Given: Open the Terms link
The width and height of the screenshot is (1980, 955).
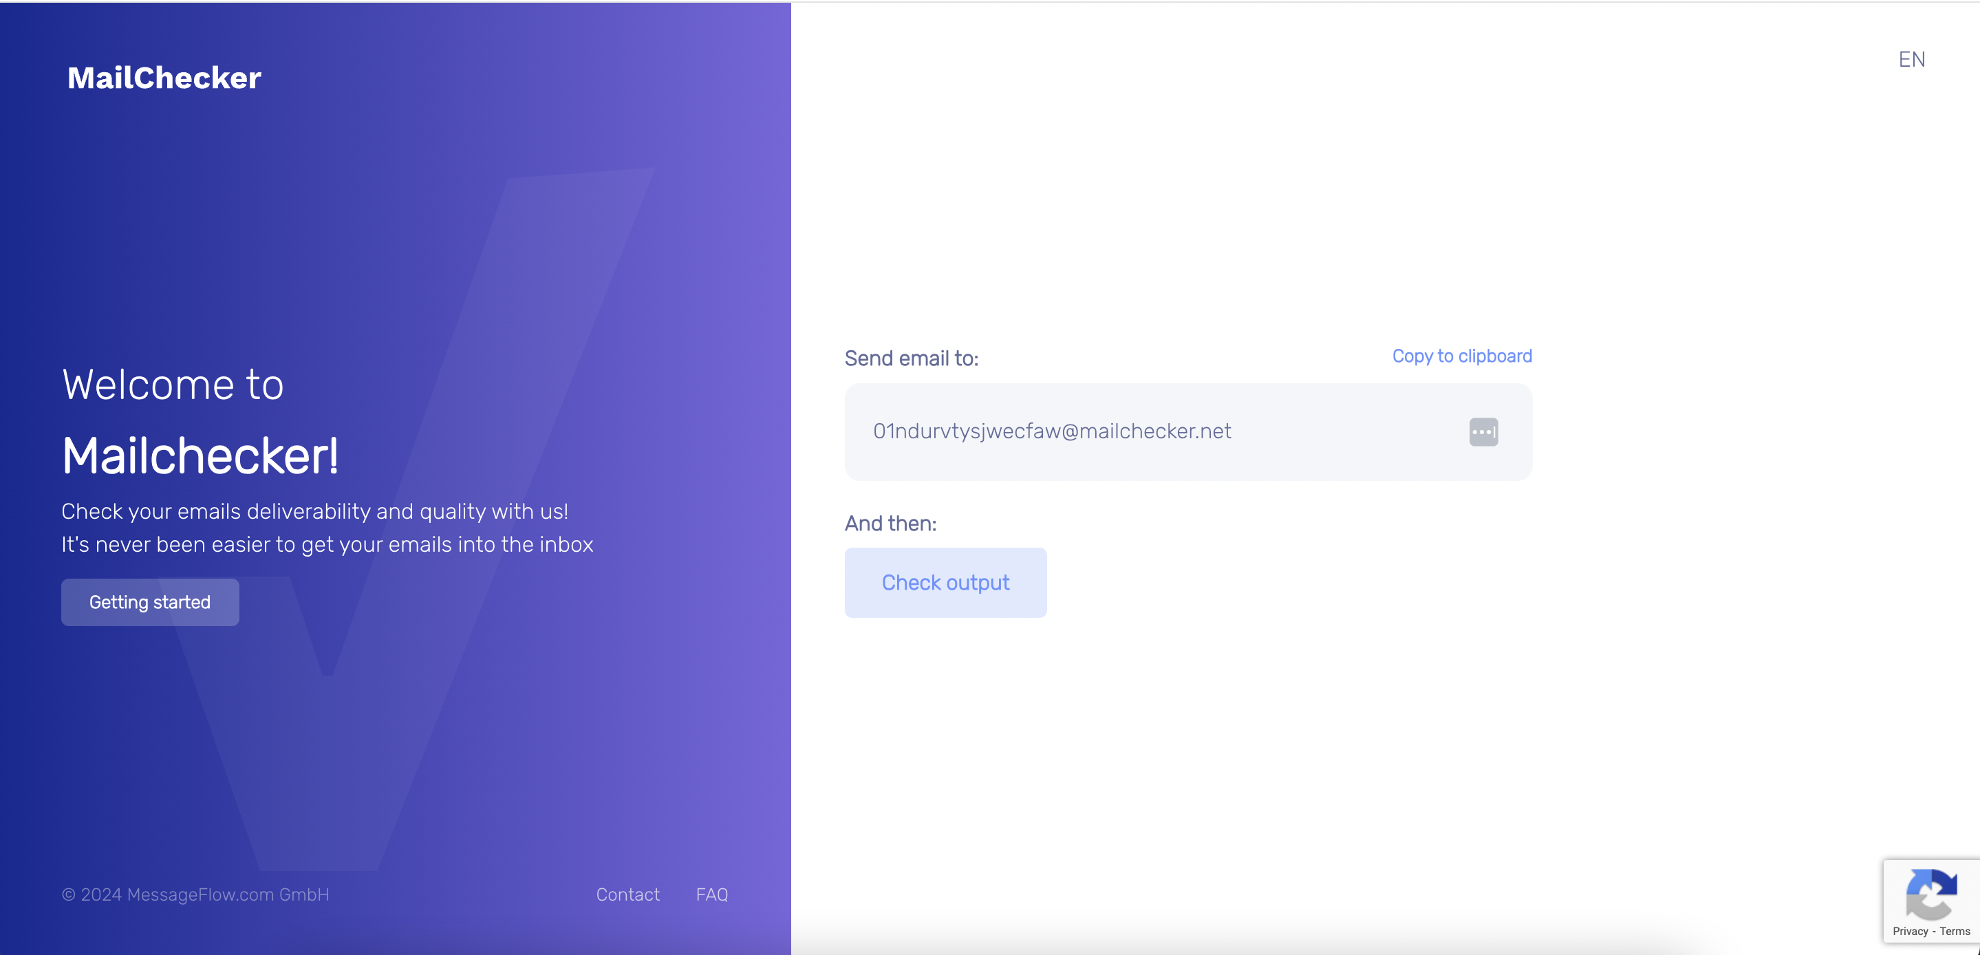Looking at the screenshot, I should 1953,931.
